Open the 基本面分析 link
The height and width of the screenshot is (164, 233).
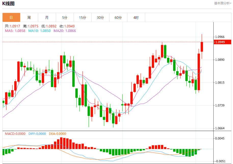click(223, 3)
